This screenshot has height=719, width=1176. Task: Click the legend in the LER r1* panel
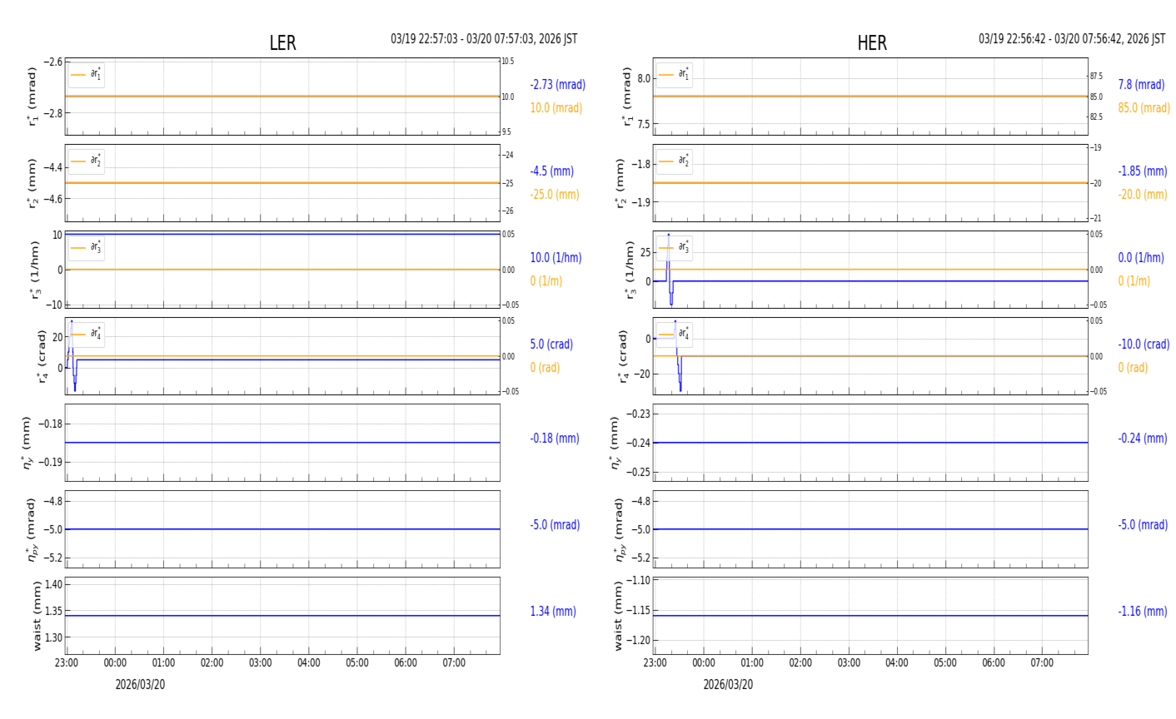[86, 75]
